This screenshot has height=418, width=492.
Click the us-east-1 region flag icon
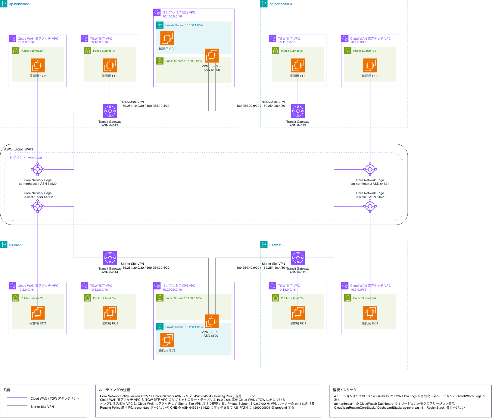[4, 245]
